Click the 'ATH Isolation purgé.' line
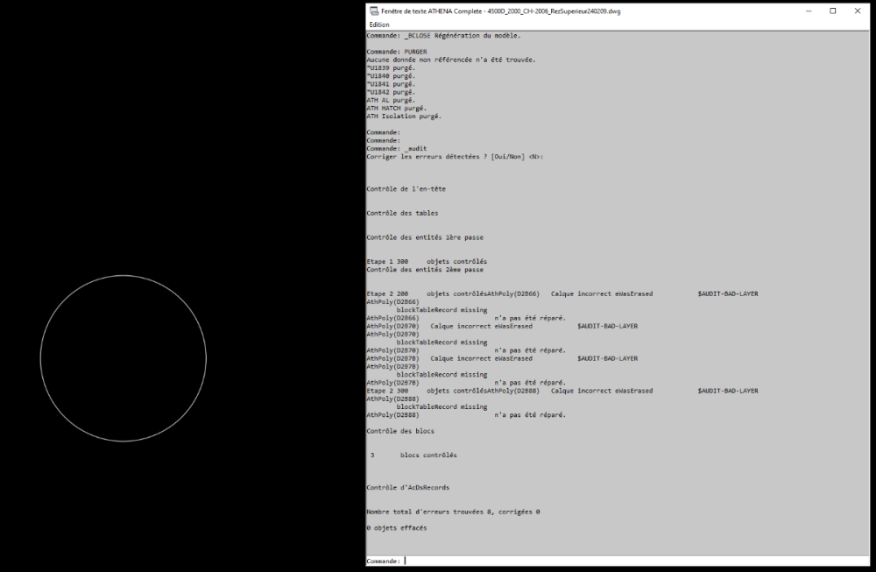 pyautogui.click(x=404, y=117)
